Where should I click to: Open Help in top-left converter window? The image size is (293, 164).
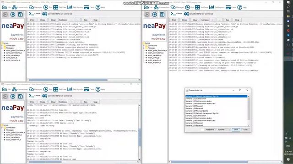click(x=100, y=7)
